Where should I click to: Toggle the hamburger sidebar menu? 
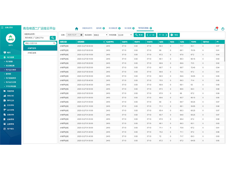click(2, 27)
